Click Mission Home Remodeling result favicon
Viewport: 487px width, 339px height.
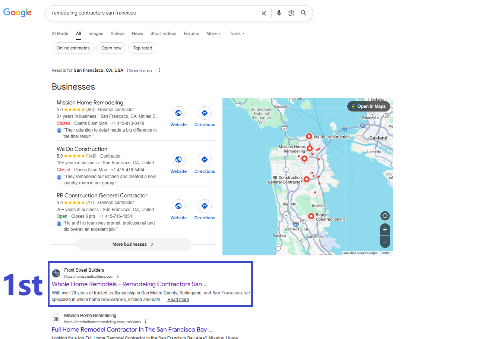pos(56,319)
